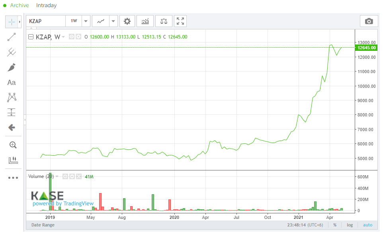Open the 1W interval dropdown
The height and width of the screenshot is (234, 383).
click(x=85, y=21)
